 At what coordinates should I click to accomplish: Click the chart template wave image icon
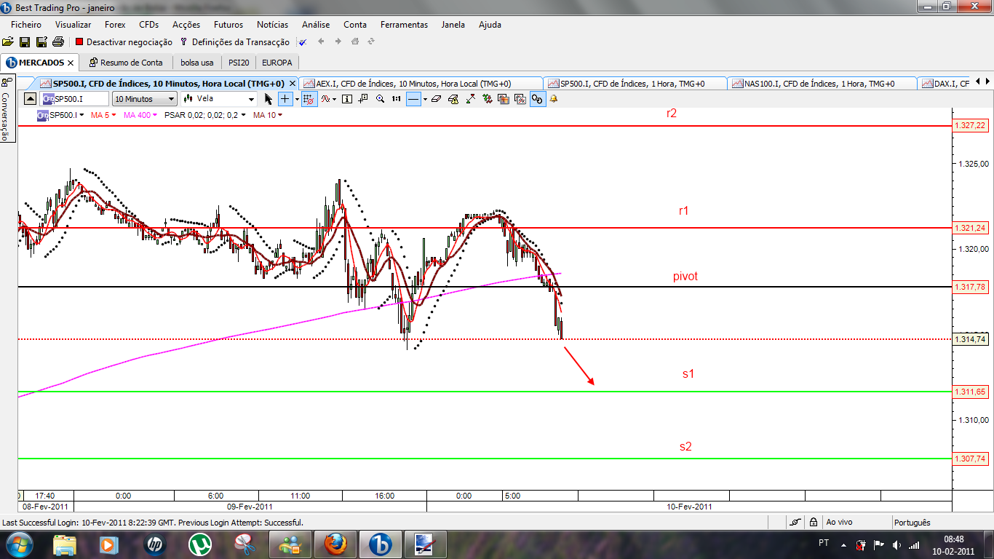(x=520, y=98)
